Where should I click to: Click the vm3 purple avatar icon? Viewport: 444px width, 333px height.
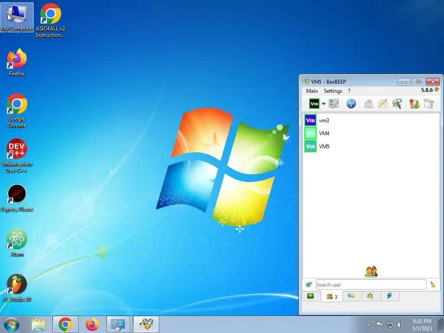(x=310, y=121)
